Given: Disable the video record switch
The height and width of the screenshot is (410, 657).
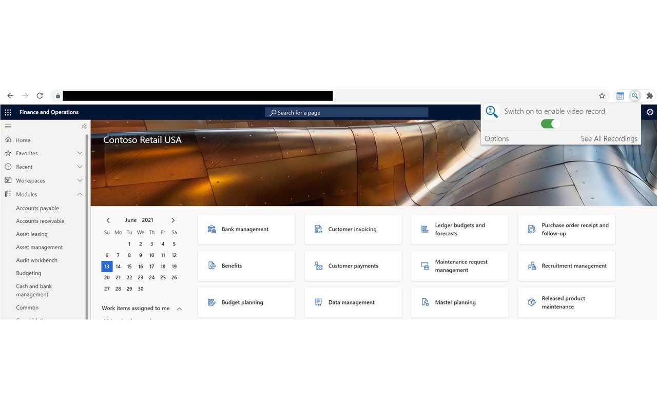Looking at the screenshot, I should [550, 124].
